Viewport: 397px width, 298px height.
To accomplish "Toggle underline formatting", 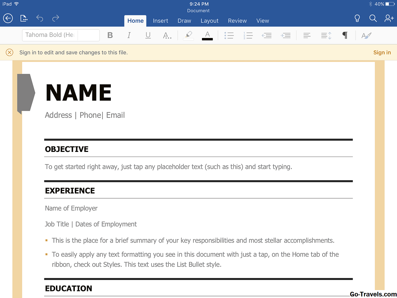I will (148, 35).
